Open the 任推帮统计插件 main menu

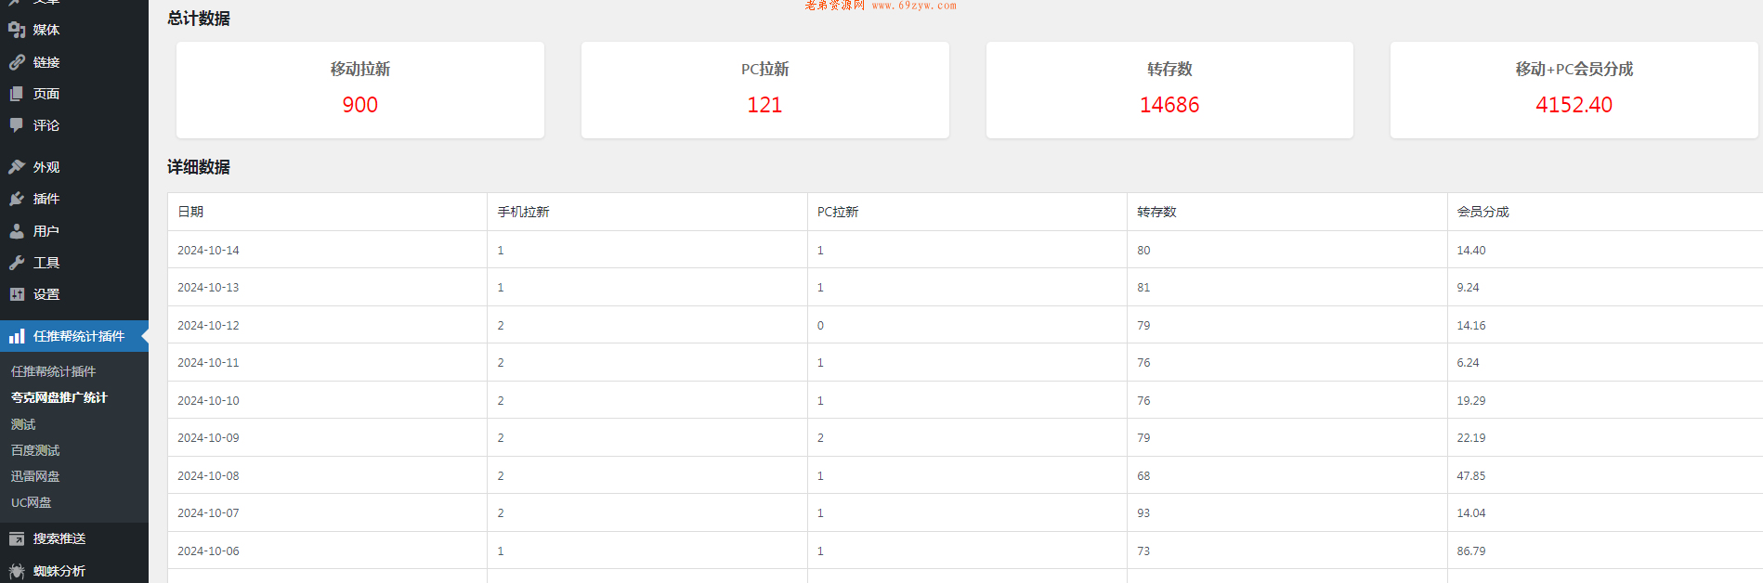coord(78,336)
